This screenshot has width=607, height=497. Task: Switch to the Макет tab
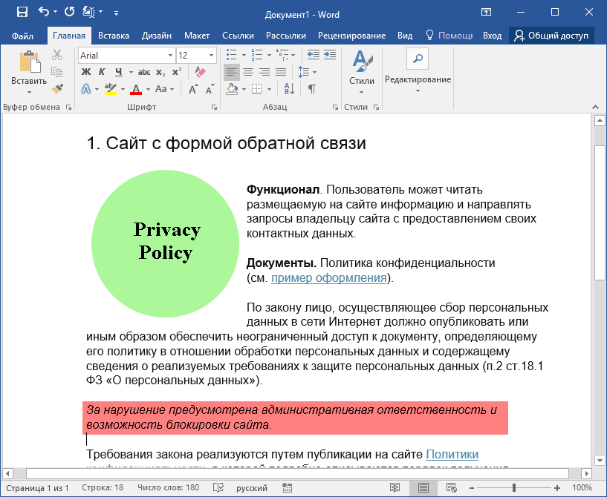coord(197,36)
